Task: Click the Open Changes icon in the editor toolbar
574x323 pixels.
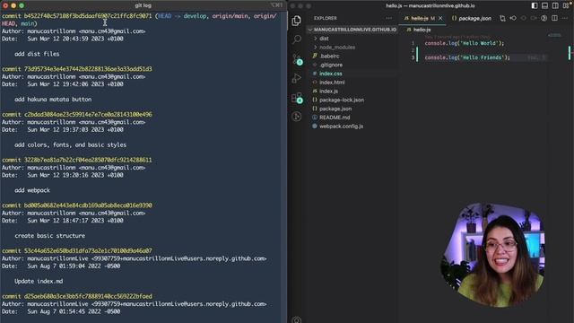Action: (502, 18)
